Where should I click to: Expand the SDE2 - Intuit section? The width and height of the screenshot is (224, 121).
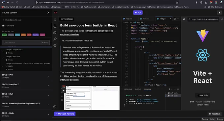click(x=26, y=95)
